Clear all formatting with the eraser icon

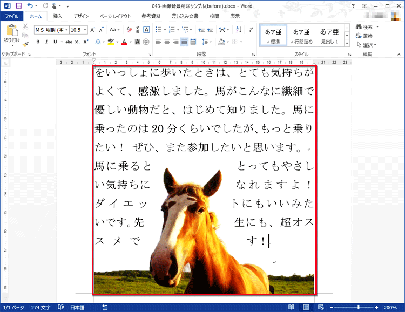click(130, 30)
